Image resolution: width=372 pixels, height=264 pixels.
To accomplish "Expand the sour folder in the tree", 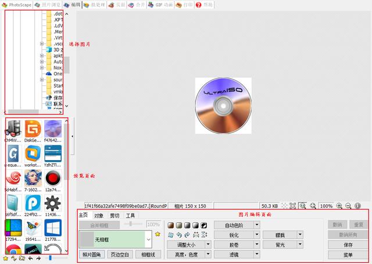I will tap(42, 80).
